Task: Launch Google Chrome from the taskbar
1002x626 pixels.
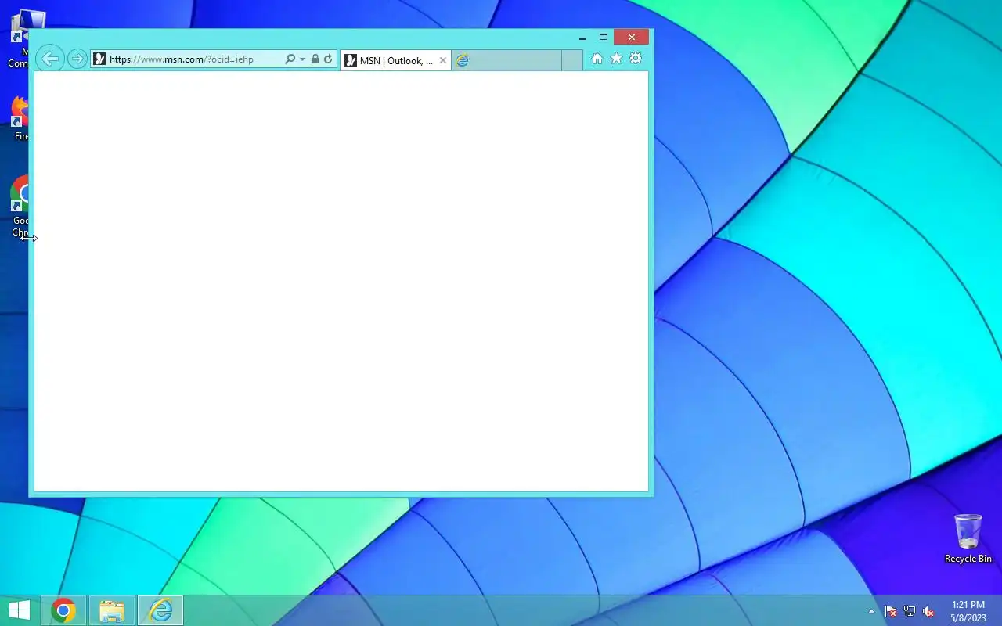Action: pyautogui.click(x=63, y=610)
